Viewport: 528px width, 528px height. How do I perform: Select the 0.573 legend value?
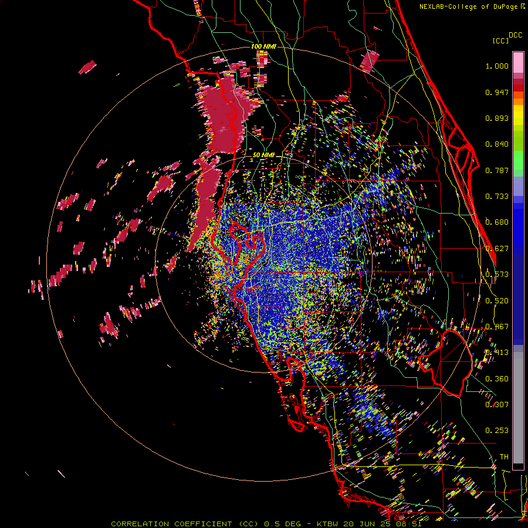pos(497,275)
